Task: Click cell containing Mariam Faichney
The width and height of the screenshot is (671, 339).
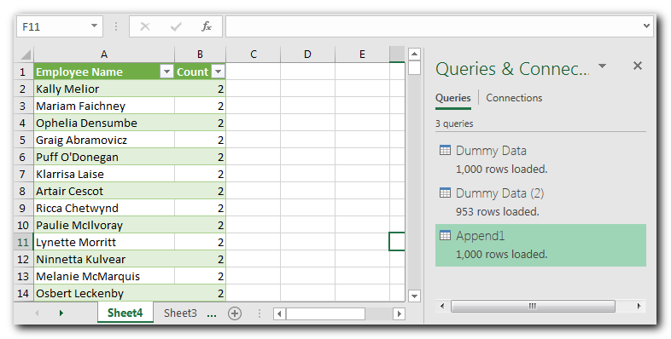Action: 104,106
